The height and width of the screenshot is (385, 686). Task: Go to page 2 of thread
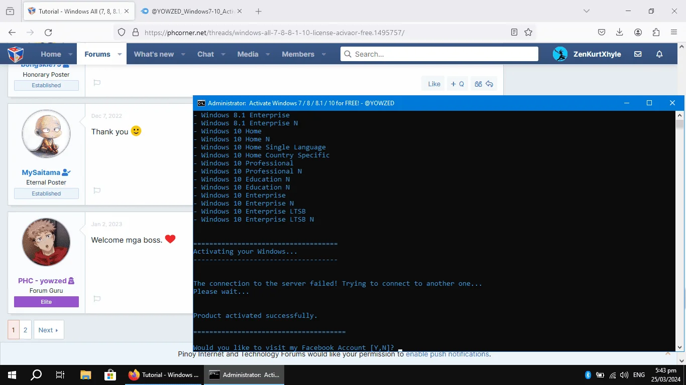(x=26, y=330)
